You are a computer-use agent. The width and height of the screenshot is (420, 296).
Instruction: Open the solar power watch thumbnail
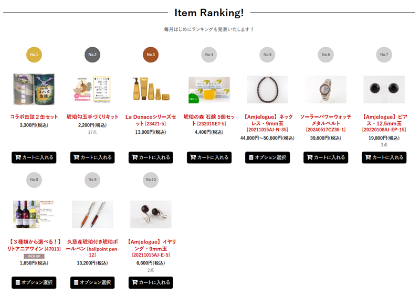[325, 89]
